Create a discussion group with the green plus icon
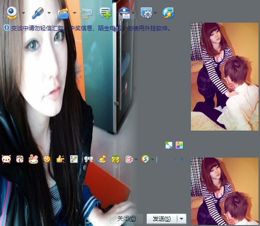 tap(105, 13)
